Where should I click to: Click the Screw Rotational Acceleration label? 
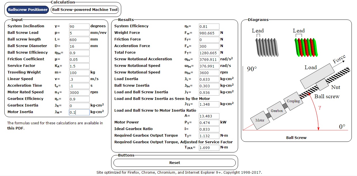tap(143, 59)
